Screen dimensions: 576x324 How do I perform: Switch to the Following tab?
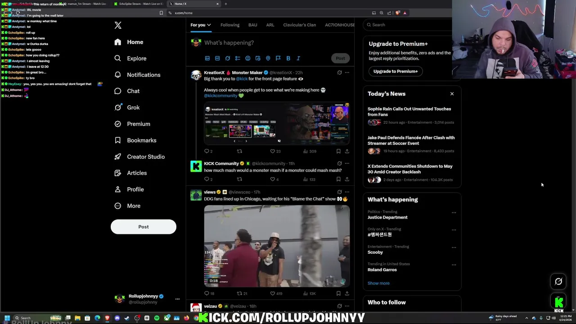(230, 25)
